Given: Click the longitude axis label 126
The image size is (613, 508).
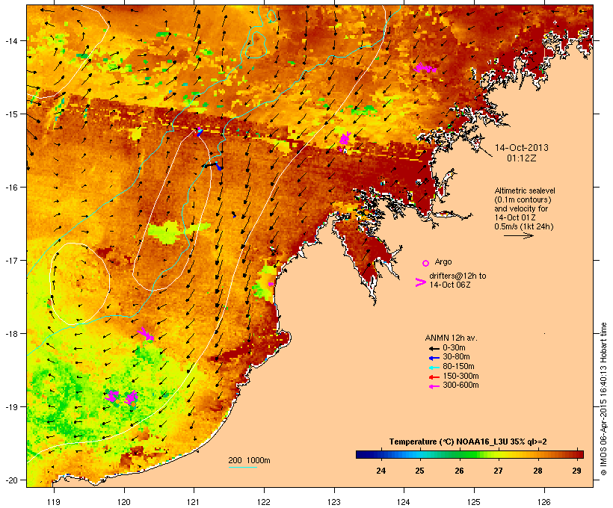Looking at the screenshot, I should (x=543, y=502).
